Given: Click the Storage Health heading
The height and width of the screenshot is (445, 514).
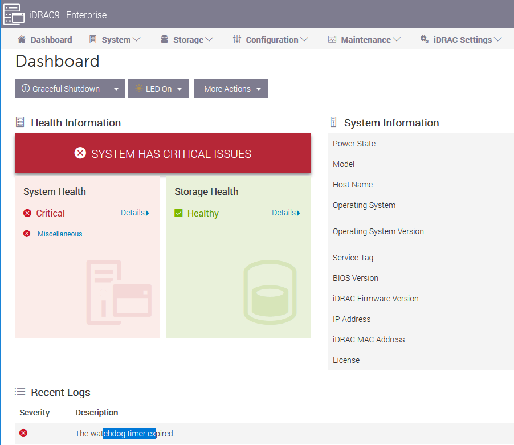Looking at the screenshot, I should [x=206, y=191].
